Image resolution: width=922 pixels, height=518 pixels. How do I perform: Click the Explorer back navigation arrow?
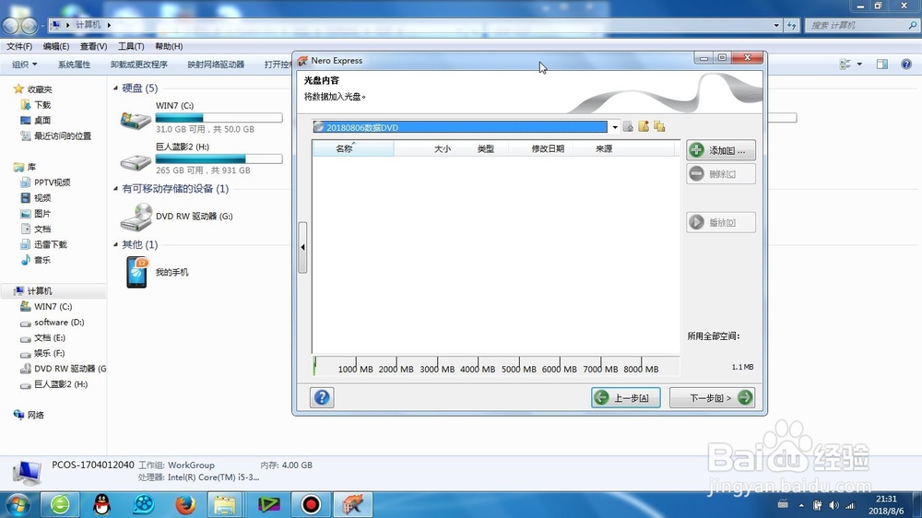pyautogui.click(x=10, y=25)
